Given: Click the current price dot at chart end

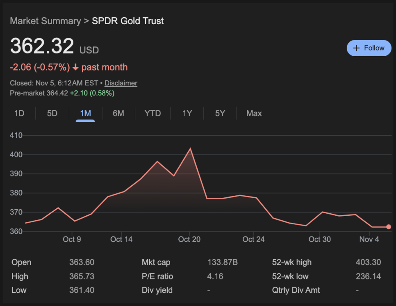Looking at the screenshot, I should (389, 227).
